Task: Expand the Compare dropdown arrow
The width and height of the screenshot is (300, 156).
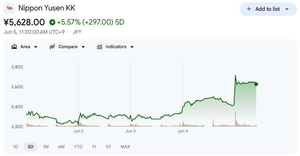Action: tap(83, 47)
